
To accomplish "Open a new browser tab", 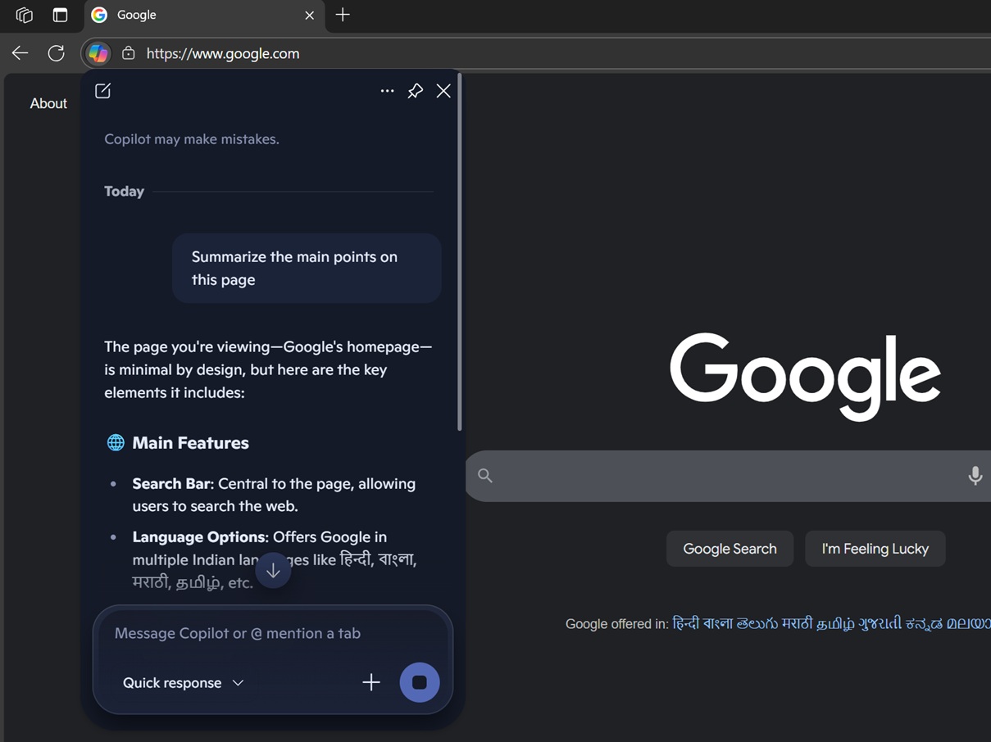I will point(343,15).
